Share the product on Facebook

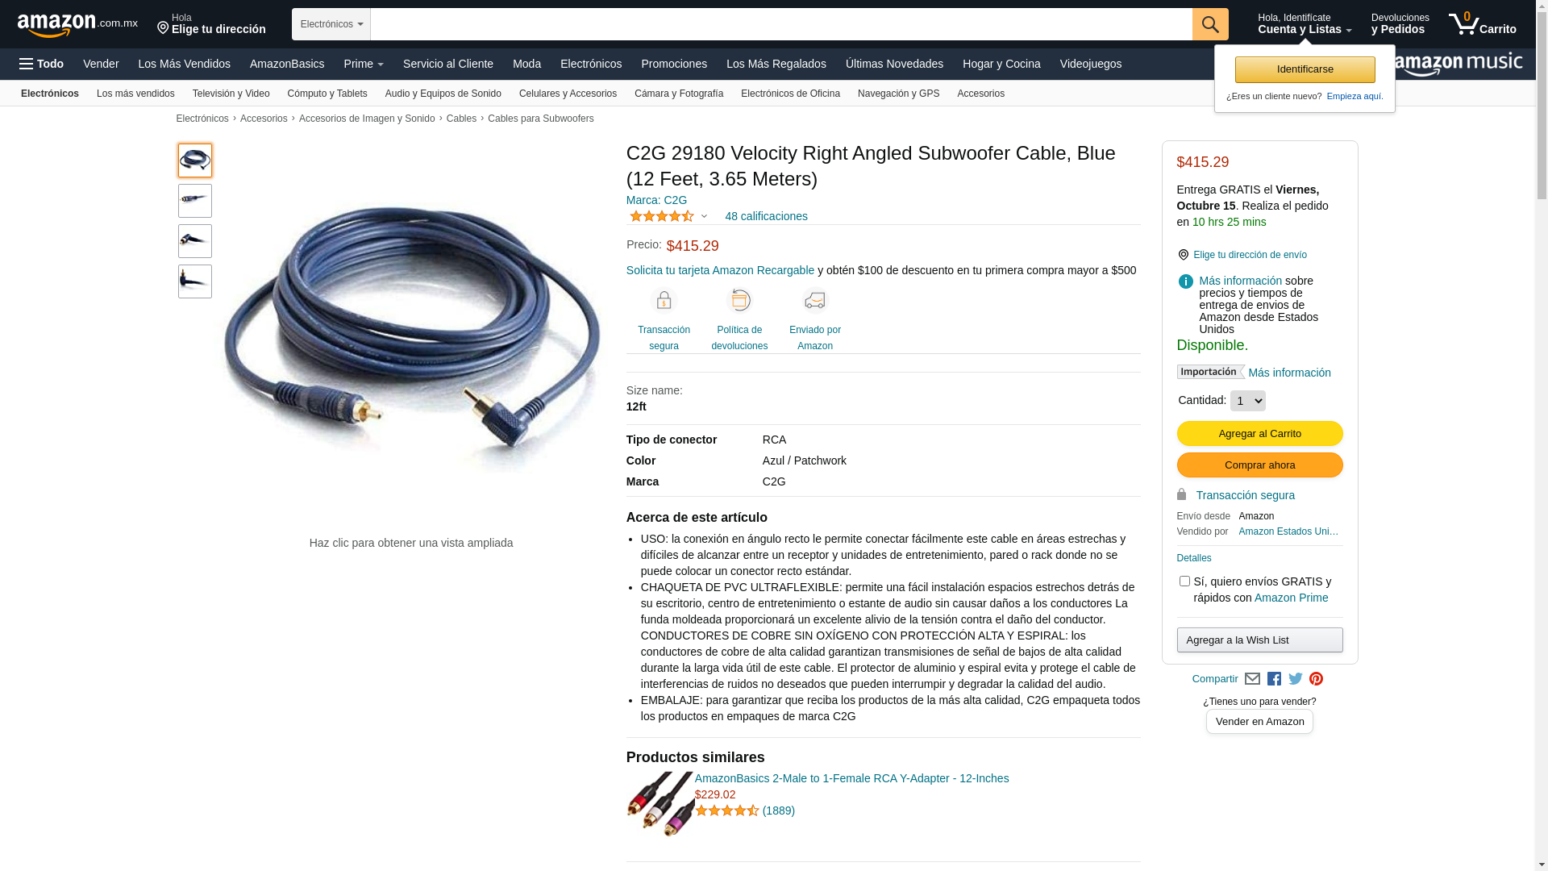1274,679
